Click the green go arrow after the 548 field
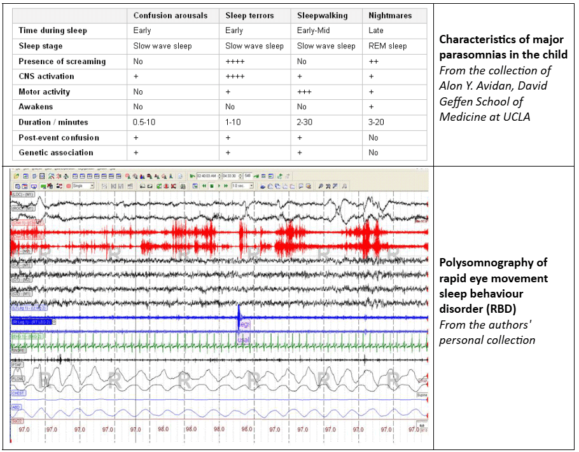This screenshot has height=452, width=579. 256,176
